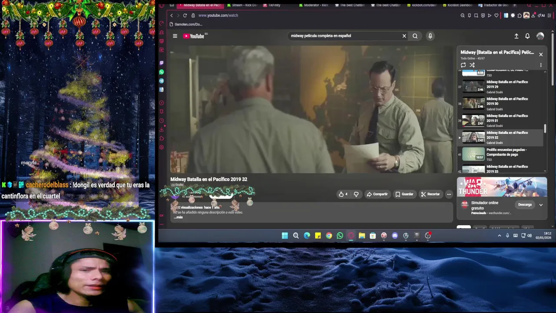Image resolution: width=556 pixels, height=313 pixels.
Task: Open the War Thunder ad banner
Action: point(502,187)
